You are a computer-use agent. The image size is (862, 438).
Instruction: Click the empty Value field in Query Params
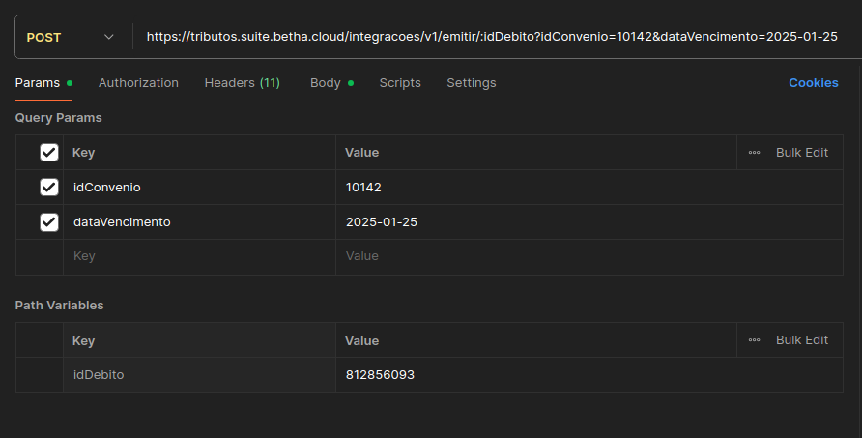[589, 256]
